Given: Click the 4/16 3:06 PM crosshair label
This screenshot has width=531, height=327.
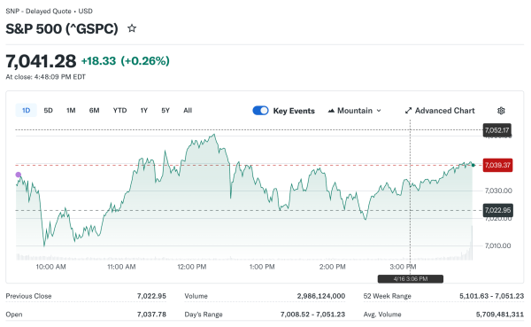Looking at the screenshot, I should point(411,279).
